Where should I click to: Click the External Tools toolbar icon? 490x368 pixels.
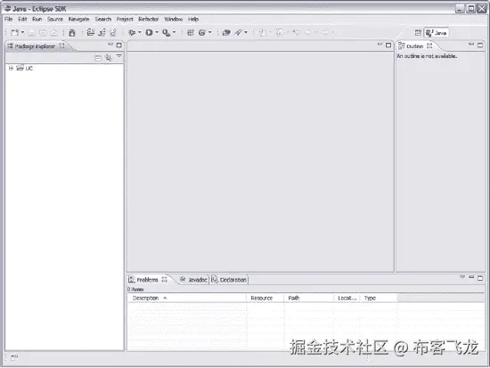[167, 32]
